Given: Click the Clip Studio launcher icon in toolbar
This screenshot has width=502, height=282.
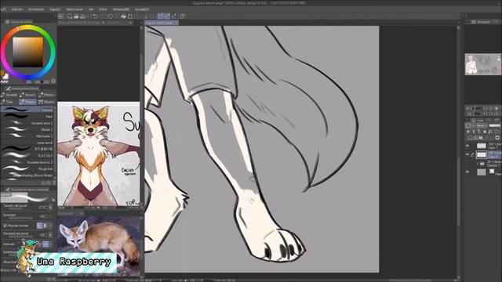Looking at the screenshot, I should (61, 16).
